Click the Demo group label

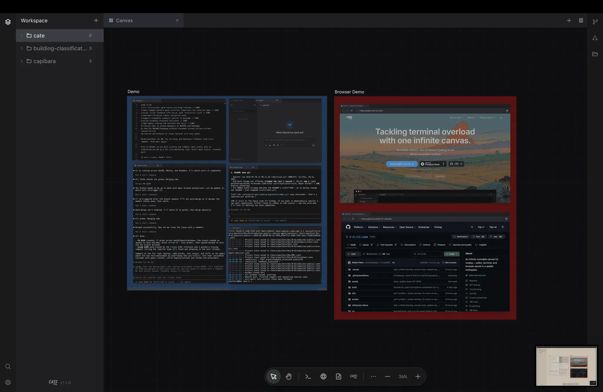[x=133, y=92]
